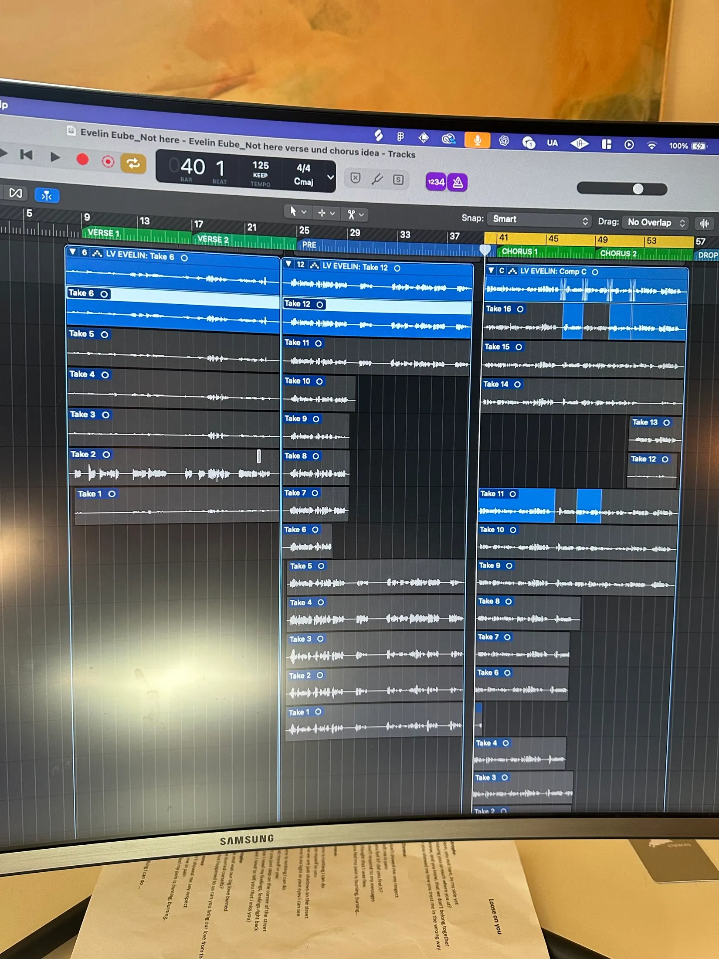This screenshot has width=719, height=959.
Task: Click the Tuner icon
Action: tap(377, 179)
